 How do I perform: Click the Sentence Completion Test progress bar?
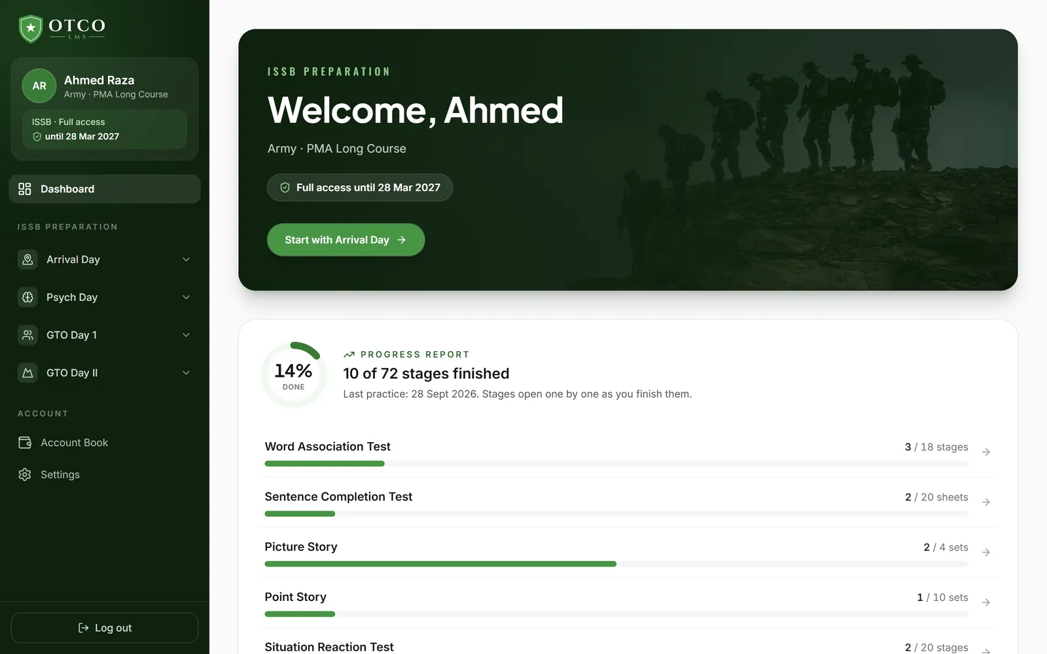616,514
